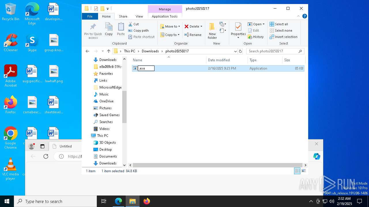
Task: Switch to the View ribbon tab
Action: pyautogui.click(x=139, y=16)
